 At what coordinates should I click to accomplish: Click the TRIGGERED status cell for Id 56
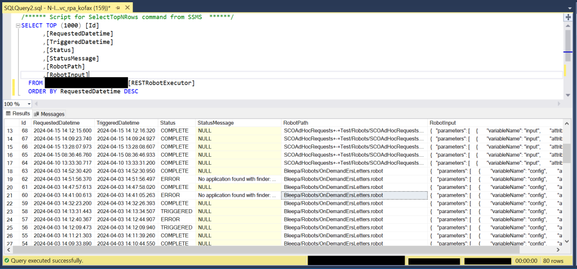pyautogui.click(x=177, y=227)
